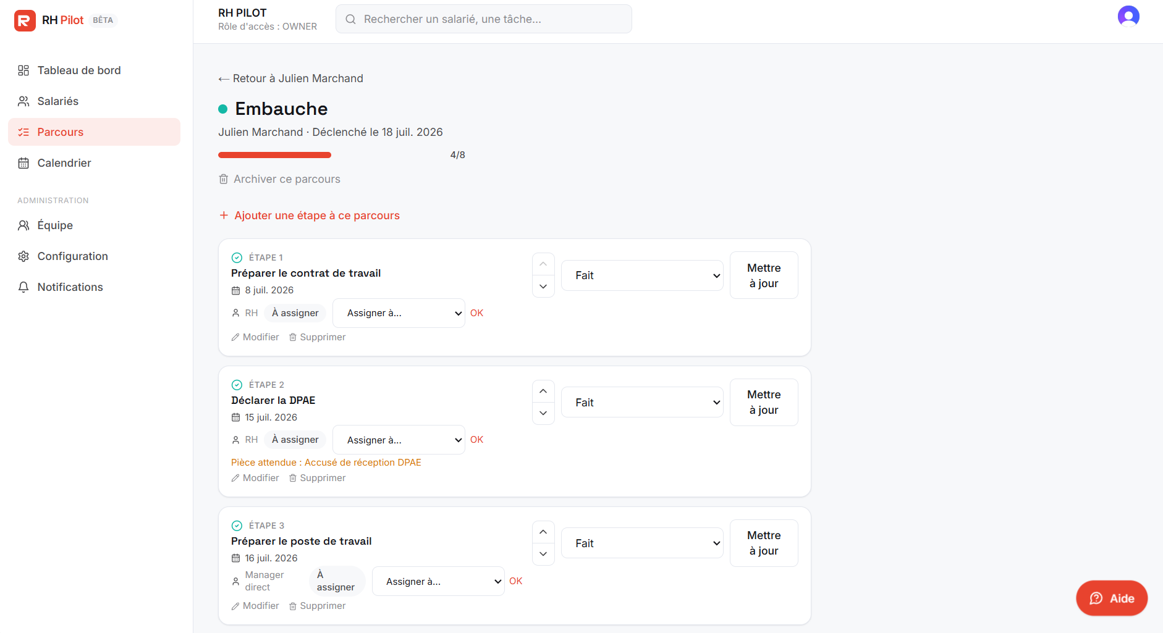Click the calendar icon beside 16 juil. 2026
Screen dimensions: 1163x633
point(235,558)
